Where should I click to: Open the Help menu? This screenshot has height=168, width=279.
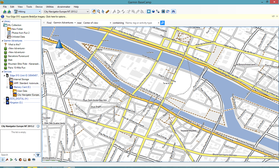pyautogui.click(x=76, y=7)
